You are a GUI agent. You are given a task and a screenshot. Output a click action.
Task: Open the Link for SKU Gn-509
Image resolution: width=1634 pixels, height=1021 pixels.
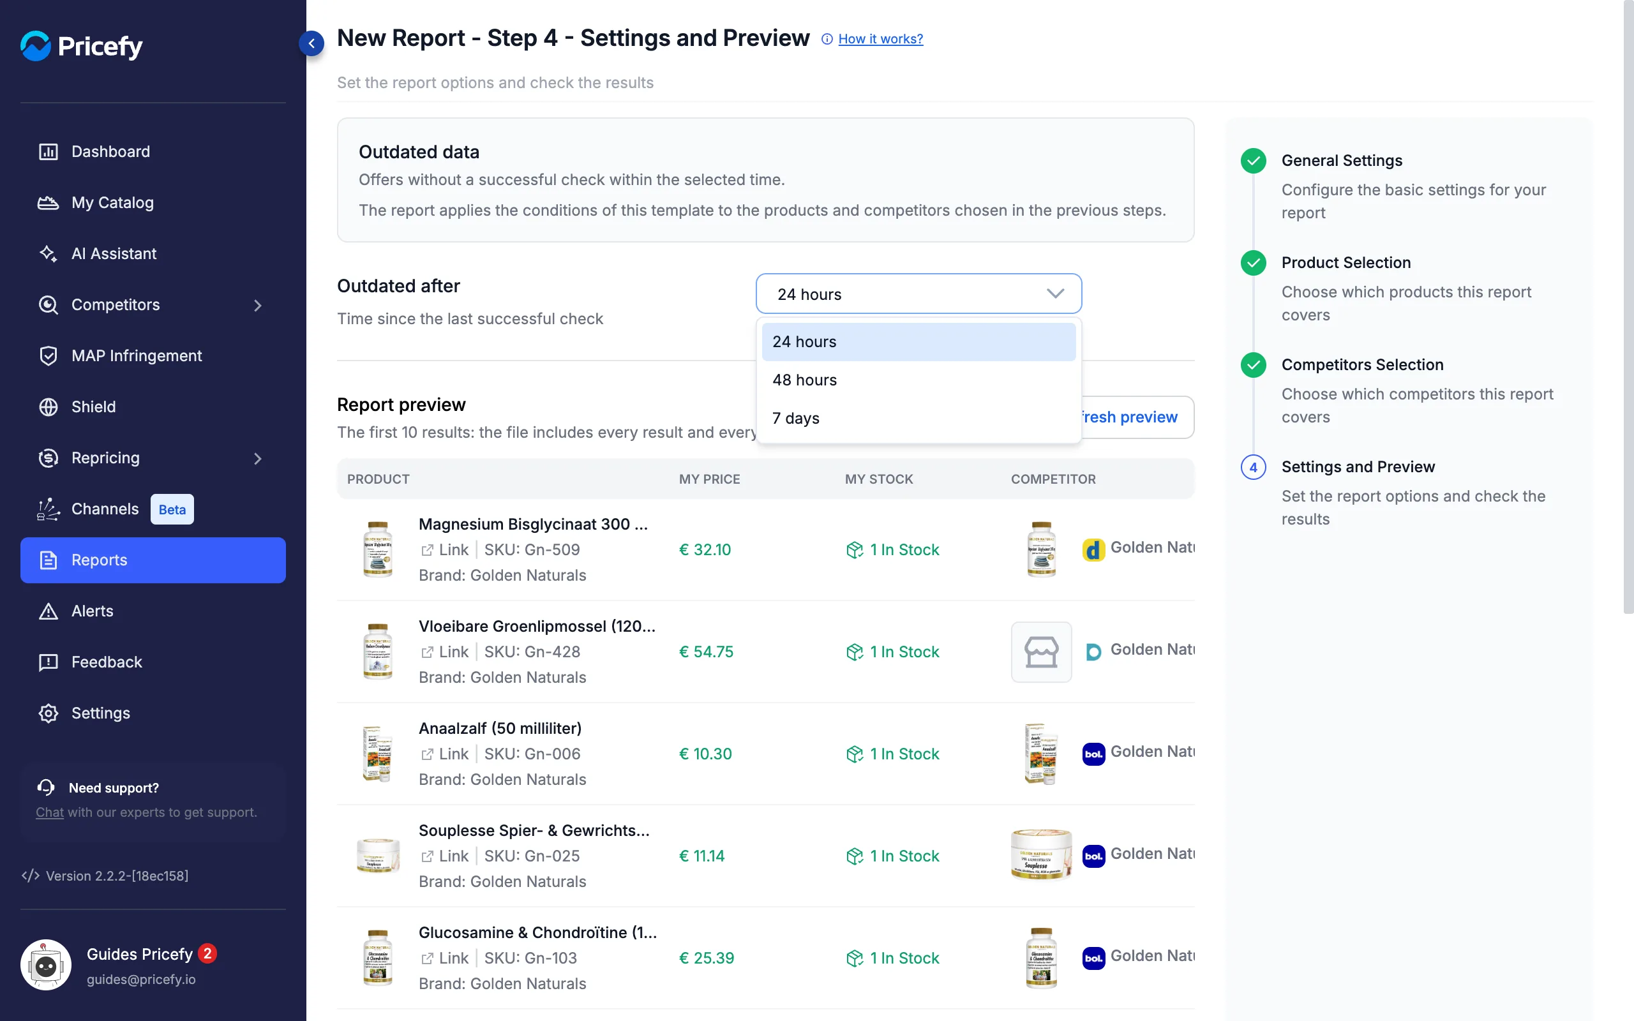[444, 549]
